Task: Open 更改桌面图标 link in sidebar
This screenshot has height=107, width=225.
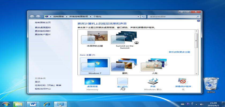Action: 43,28
